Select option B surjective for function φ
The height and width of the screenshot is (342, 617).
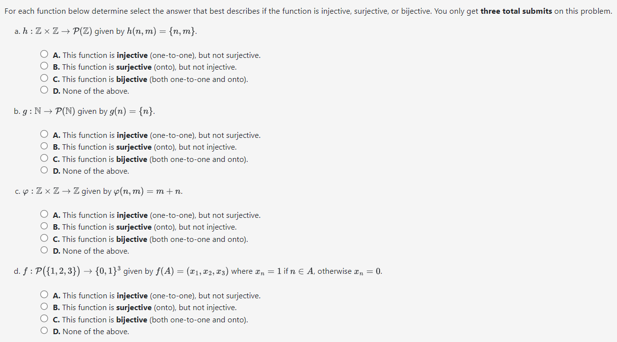pyautogui.click(x=44, y=226)
